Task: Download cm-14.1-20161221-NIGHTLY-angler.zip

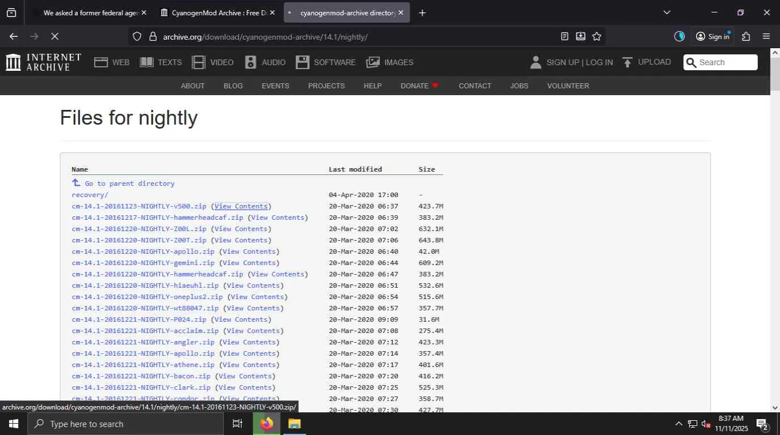Action: (143, 342)
